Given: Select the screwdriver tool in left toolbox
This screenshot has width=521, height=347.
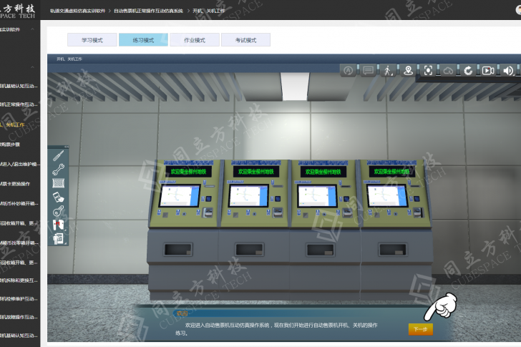Looking at the screenshot, I should click(59, 155).
